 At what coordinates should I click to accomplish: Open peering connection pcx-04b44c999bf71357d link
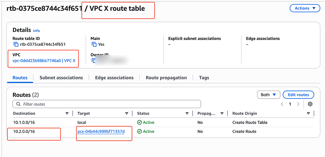click(x=101, y=132)
